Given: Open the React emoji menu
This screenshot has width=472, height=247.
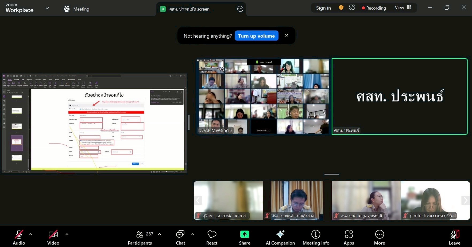Looking at the screenshot, I should point(212,237).
